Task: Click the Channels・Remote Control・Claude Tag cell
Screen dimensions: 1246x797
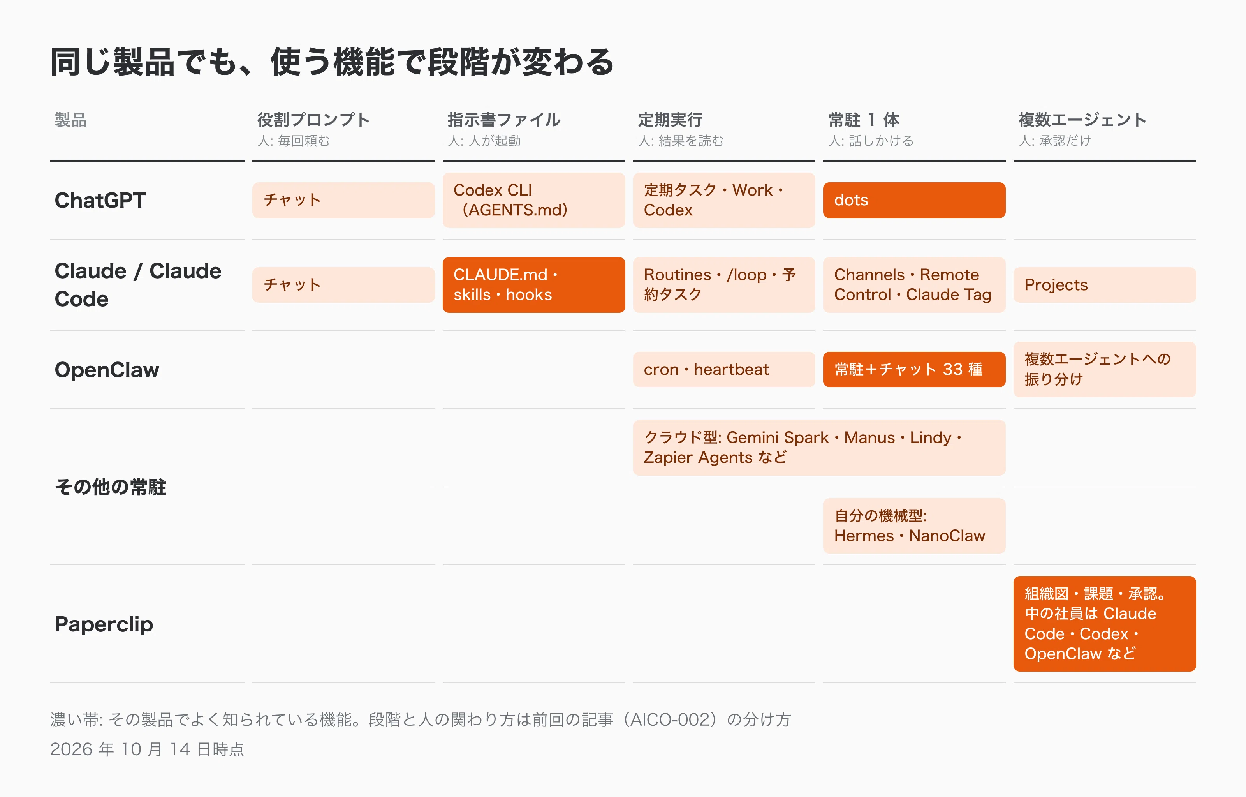Action: (914, 285)
